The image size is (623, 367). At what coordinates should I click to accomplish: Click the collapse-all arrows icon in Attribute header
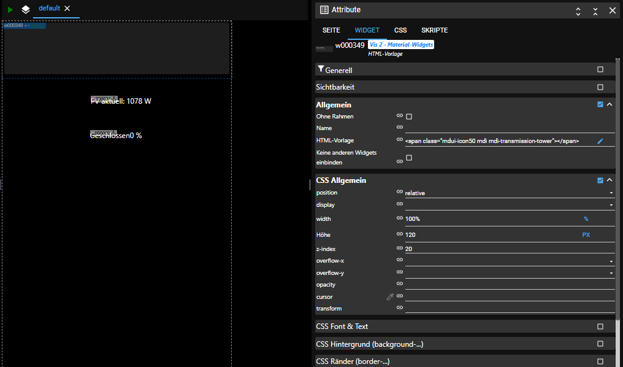(x=595, y=10)
